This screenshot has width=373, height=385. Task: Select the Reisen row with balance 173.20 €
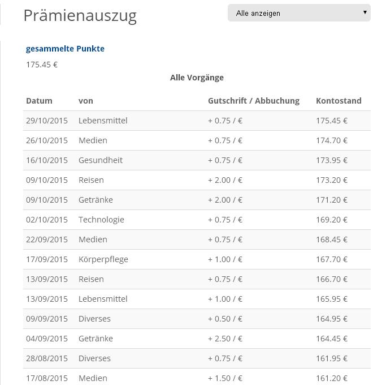coord(197,180)
